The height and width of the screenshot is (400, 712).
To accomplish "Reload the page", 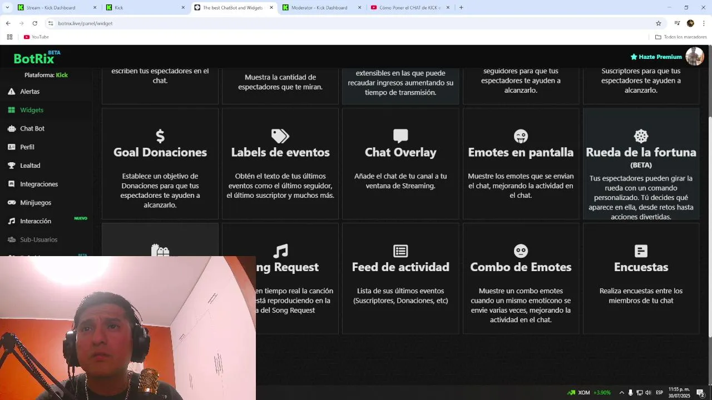I will (x=34, y=23).
